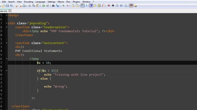Open the Macro menu
Viewport: 197px width, 110px height.
[x=61, y=2]
